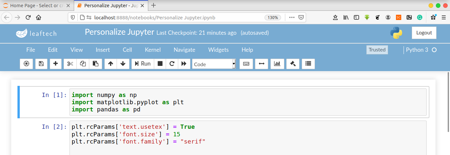Image resolution: width=450 pixels, height=155 pixels.
Task: Save the notebook with the floppy disk icon
Action: coord(41,64)
